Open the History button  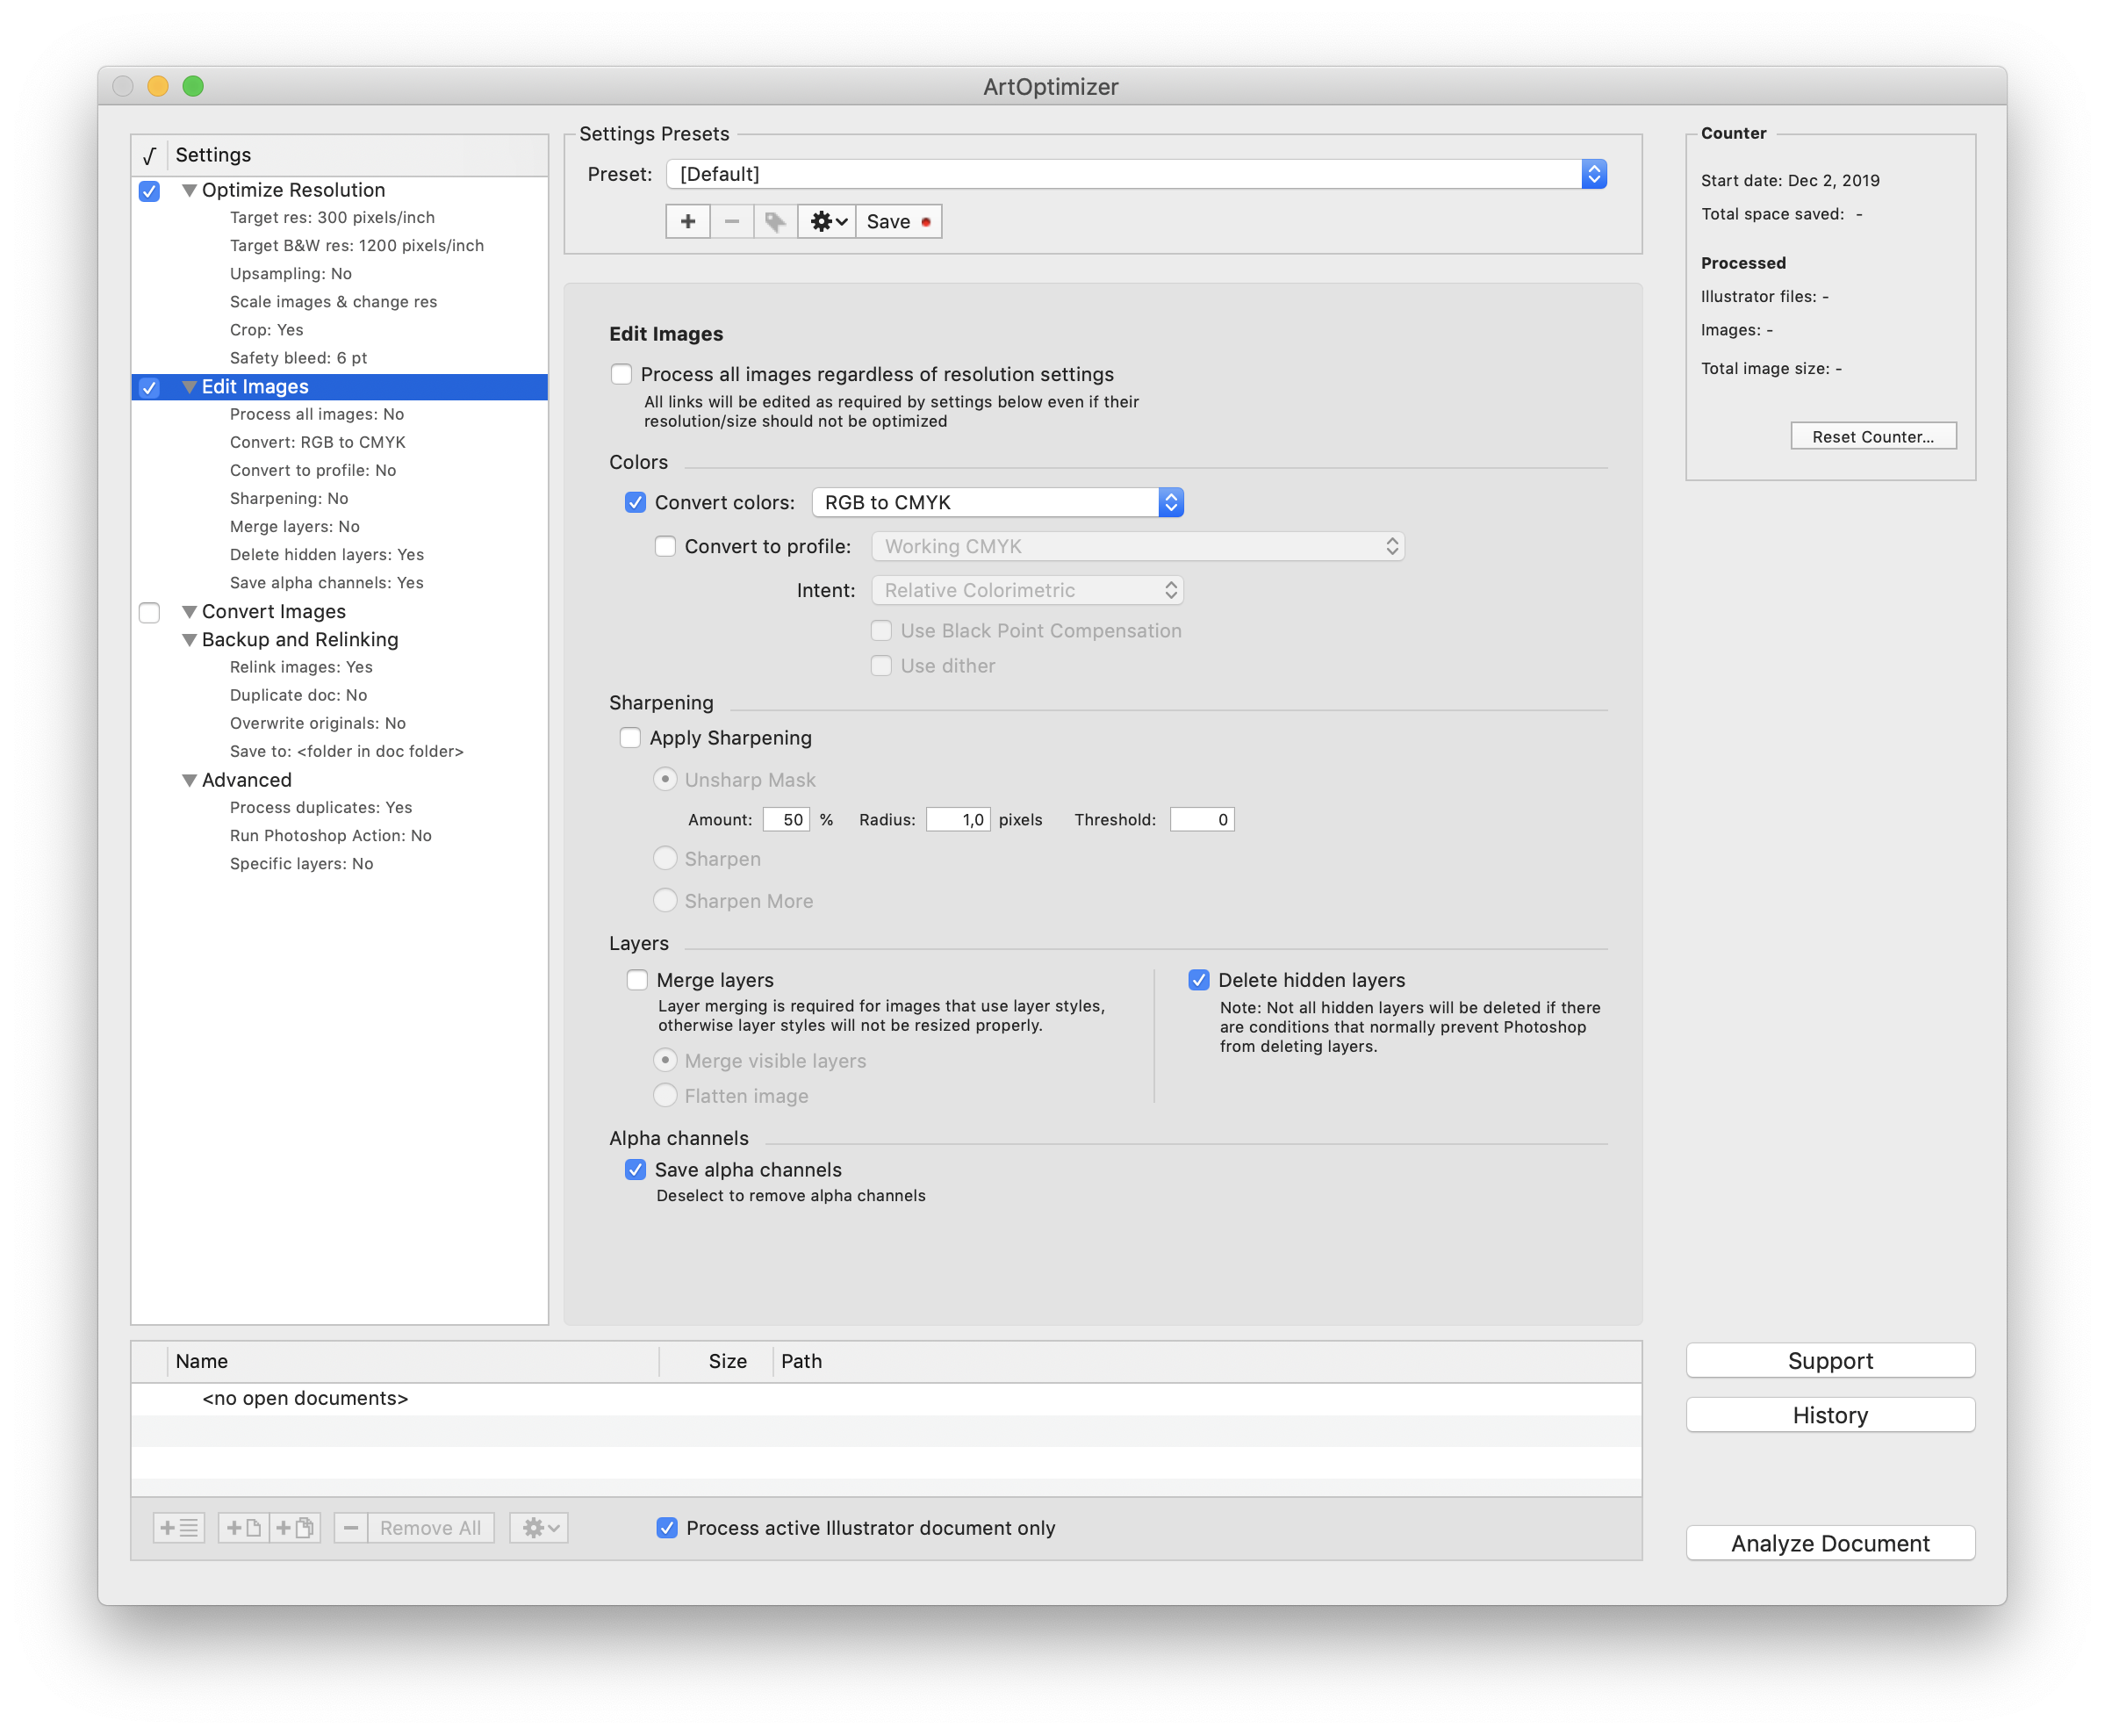coord(1830,1415)
